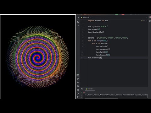Stop the running flower3 process

coord(84,92)
